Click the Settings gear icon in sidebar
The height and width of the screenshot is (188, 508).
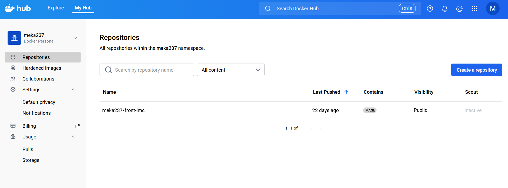click(x=13, y=89)
